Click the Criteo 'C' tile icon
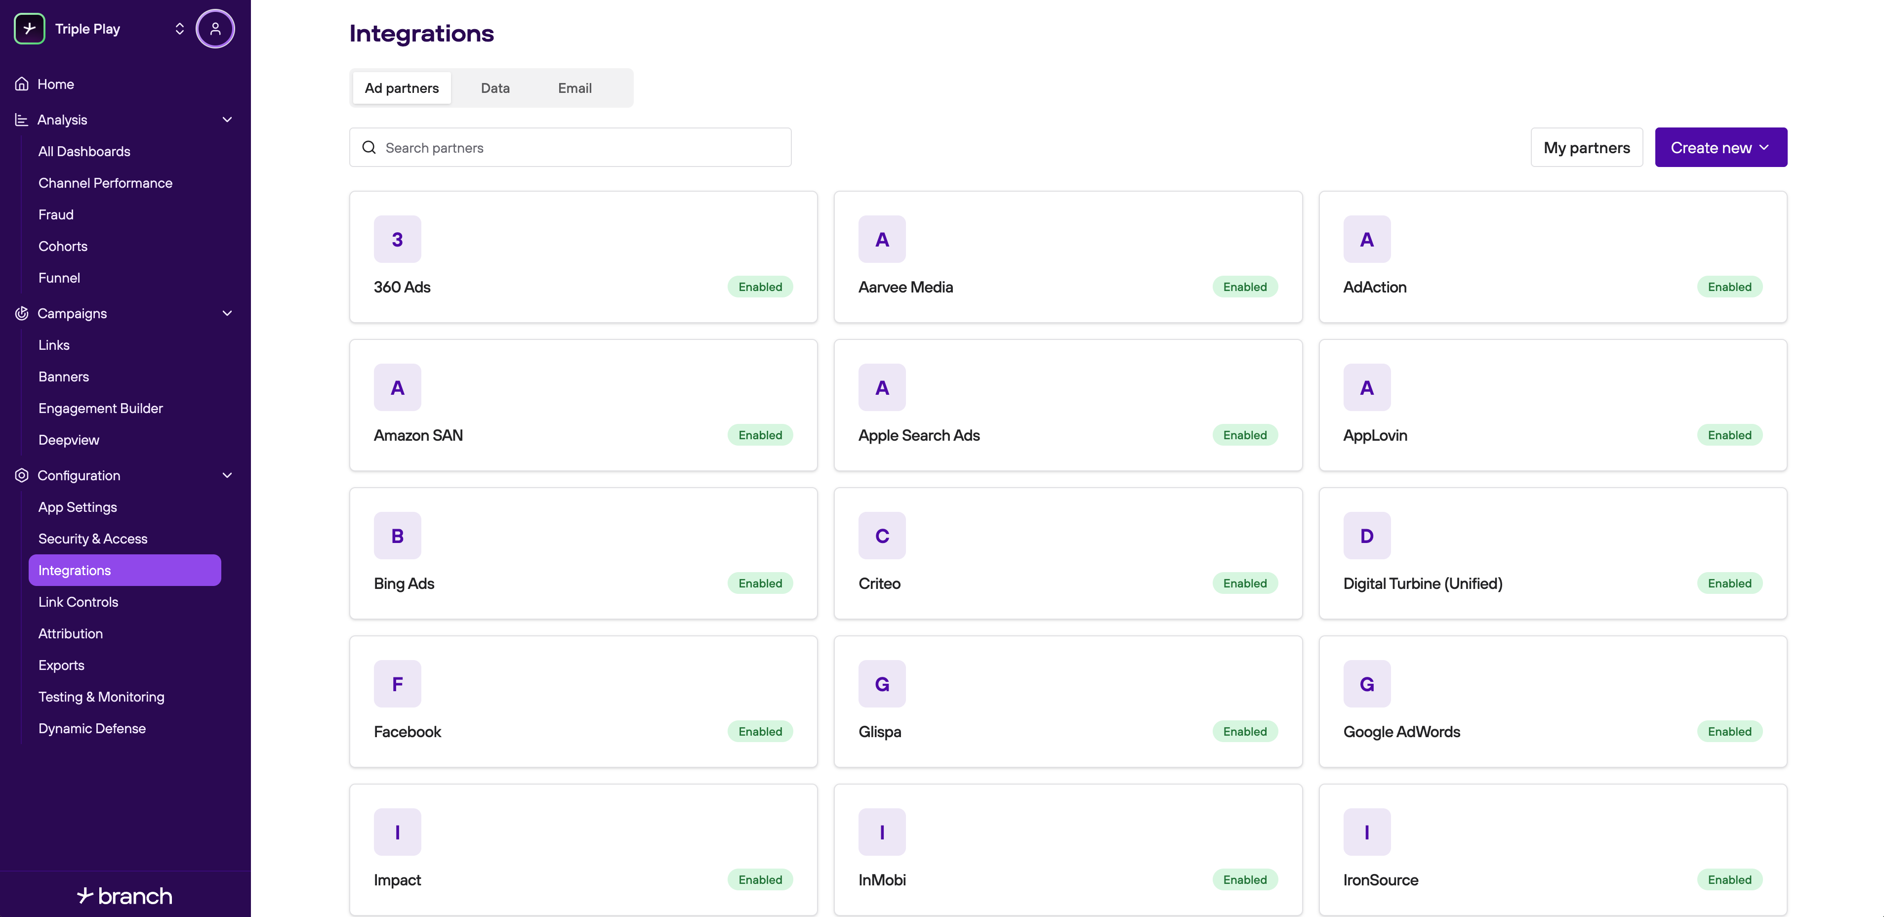 882,536
